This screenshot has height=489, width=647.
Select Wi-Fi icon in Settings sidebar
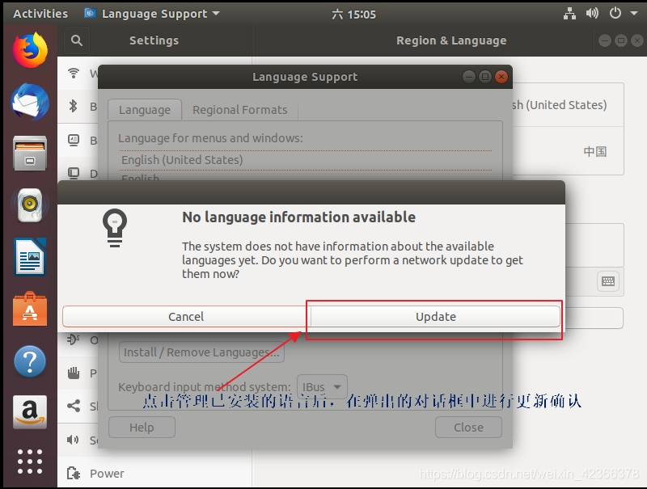click(x=74, y=73)
